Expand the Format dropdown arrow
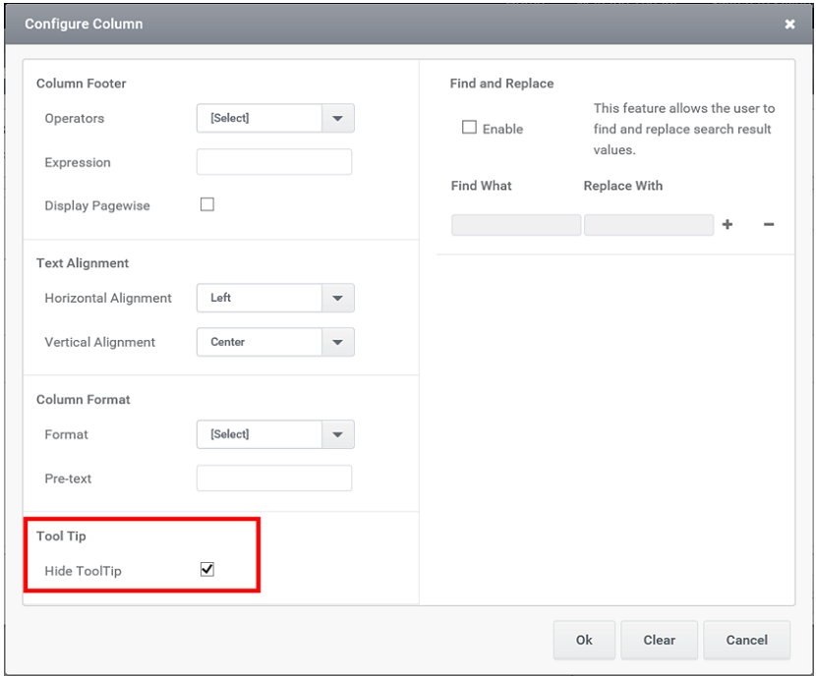816x676 pixels. tap(338, 434)
